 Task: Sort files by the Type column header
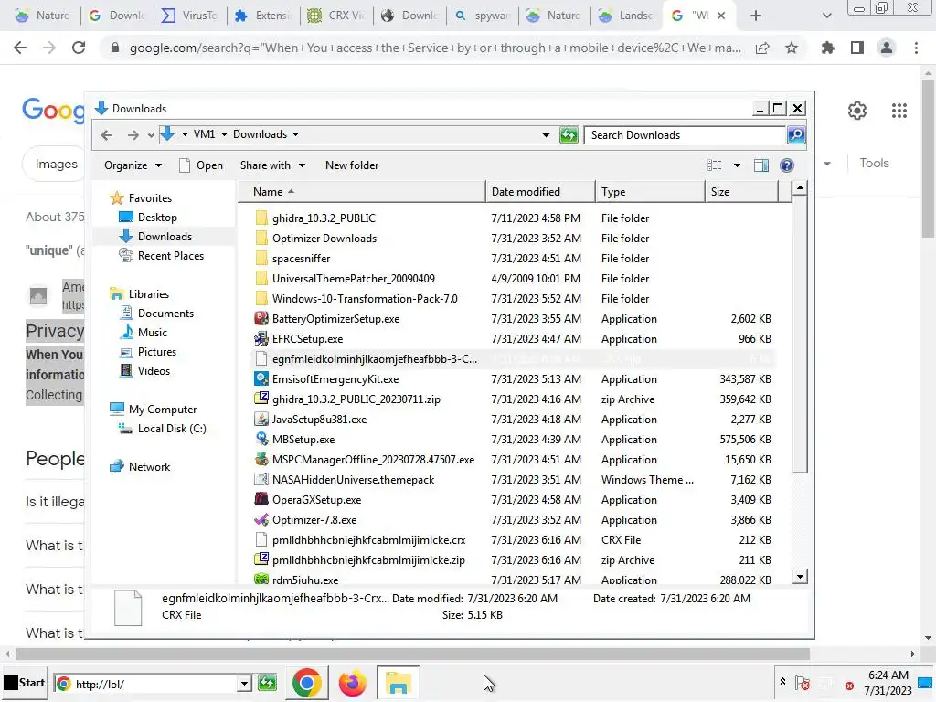[x=650, y=192]
